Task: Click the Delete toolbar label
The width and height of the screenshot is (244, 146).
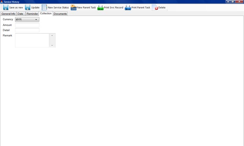Action: 162,7
